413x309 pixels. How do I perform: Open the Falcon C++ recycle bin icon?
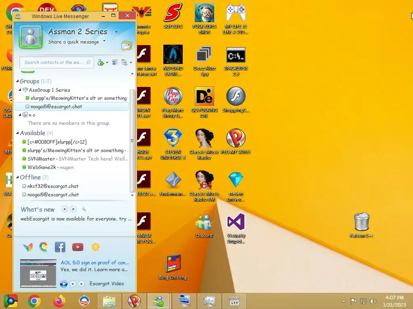click(x=362, y=225)
